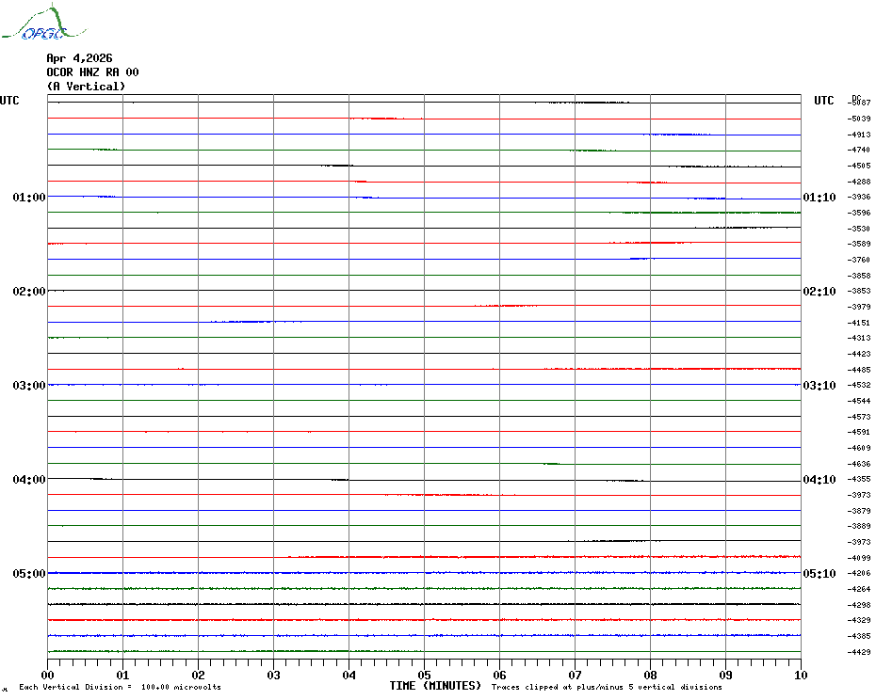Click the 05 minute tick on x-axis

click(x=424, y=675)
